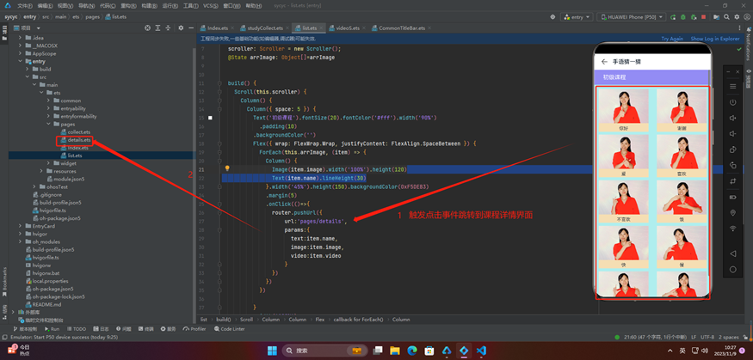
Task: Select module.json5 in the project tree
Action: [69, 179]
